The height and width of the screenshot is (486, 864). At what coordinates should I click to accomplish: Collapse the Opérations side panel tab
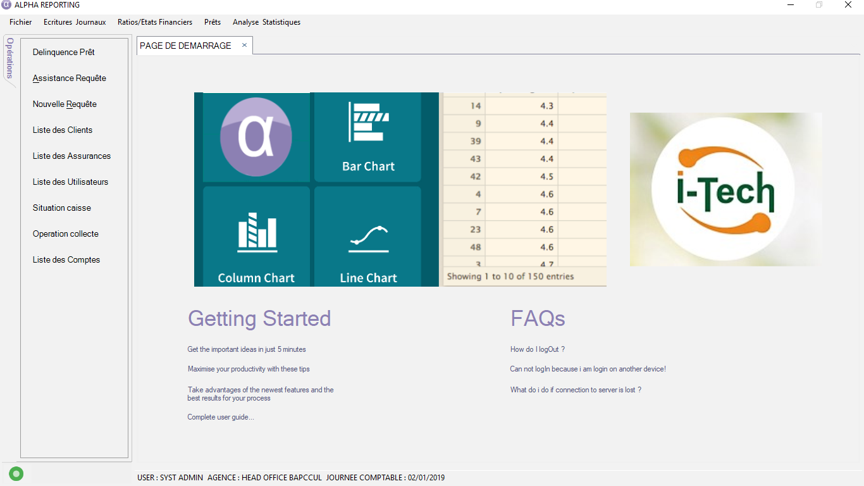click(x=9, y=58)
